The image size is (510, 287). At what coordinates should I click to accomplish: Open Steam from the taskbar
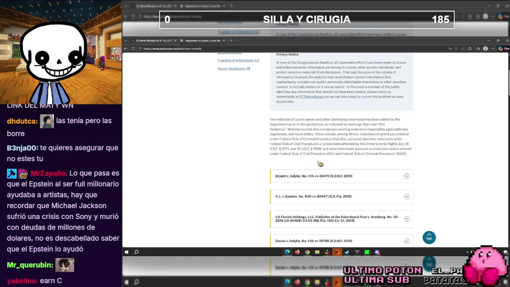[347, 252]
